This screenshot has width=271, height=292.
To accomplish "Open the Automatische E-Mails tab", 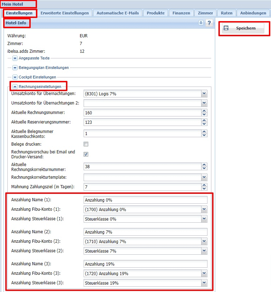I will tap(118, 13).
